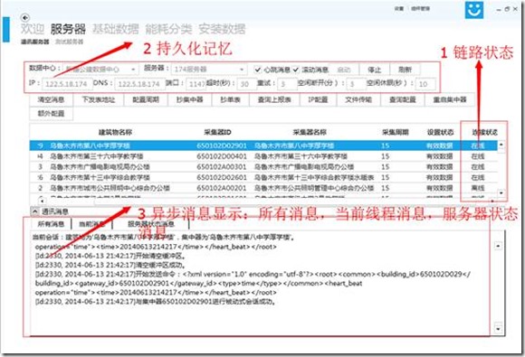Screen dimensions: 525x357
Task: Select the 测试服务器 sub-tab
Action: 70,42
